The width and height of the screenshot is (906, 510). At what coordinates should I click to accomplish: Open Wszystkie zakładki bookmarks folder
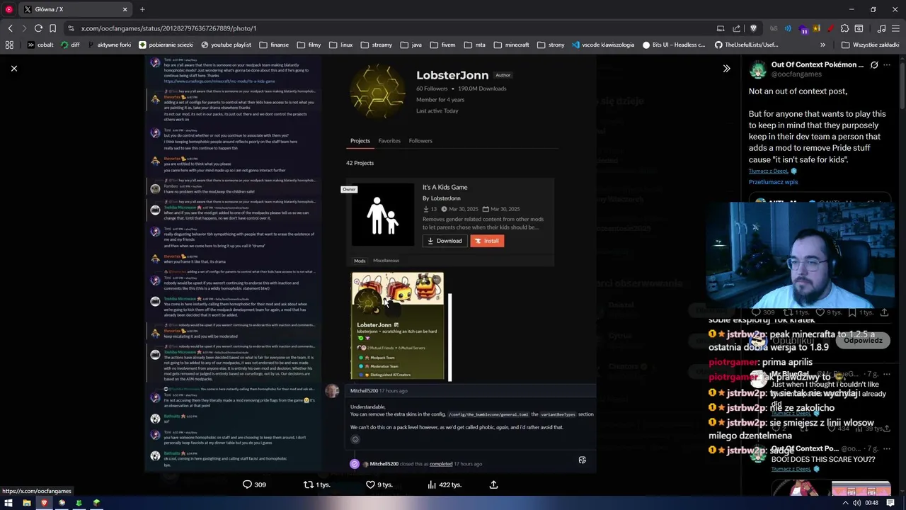870,45
